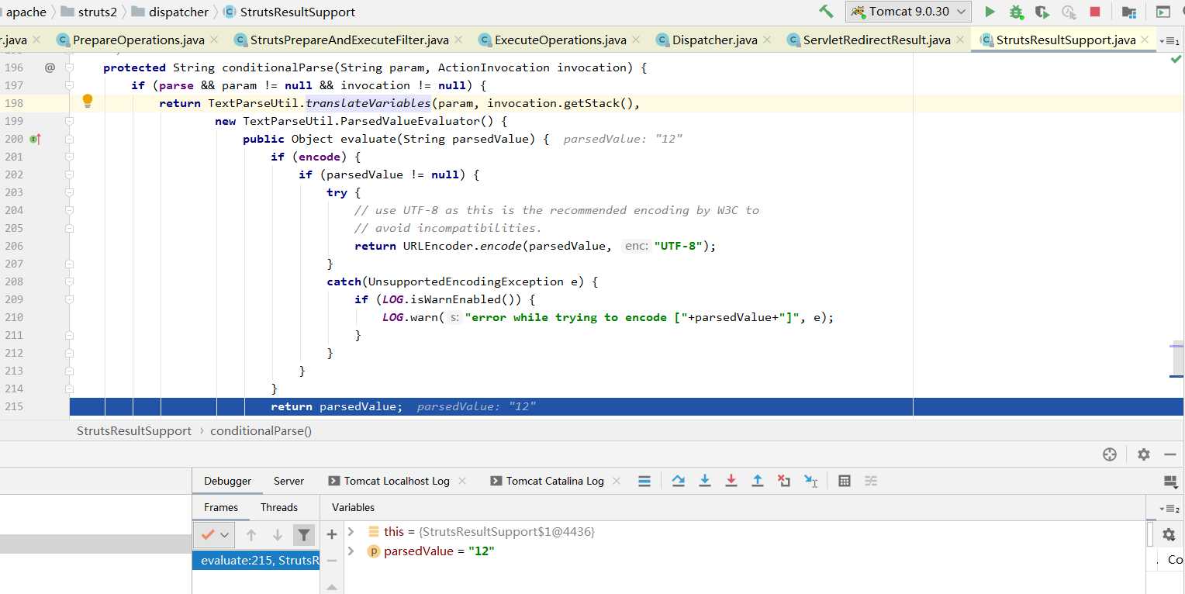Click the green inspection checkmark in editor
The width and height of the screenshot is (1185, 594).
(x=1176, y=59)
